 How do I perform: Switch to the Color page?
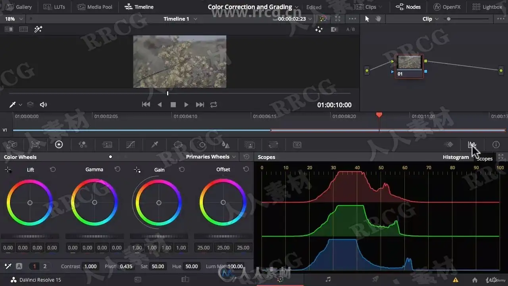pos(280,280)
